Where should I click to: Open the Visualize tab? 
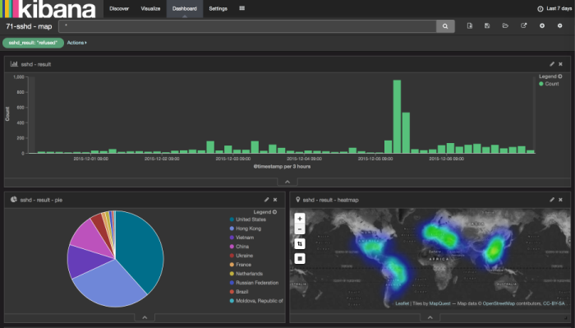tap(150, 8)
